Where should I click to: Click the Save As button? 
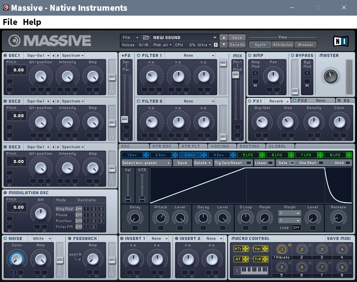(237, 45)
